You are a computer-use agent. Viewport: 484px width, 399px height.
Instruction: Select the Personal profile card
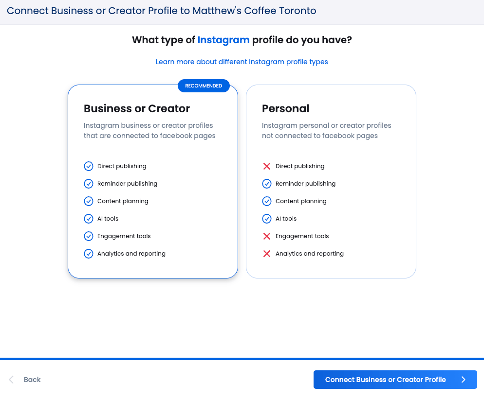(x=331, y=181)
